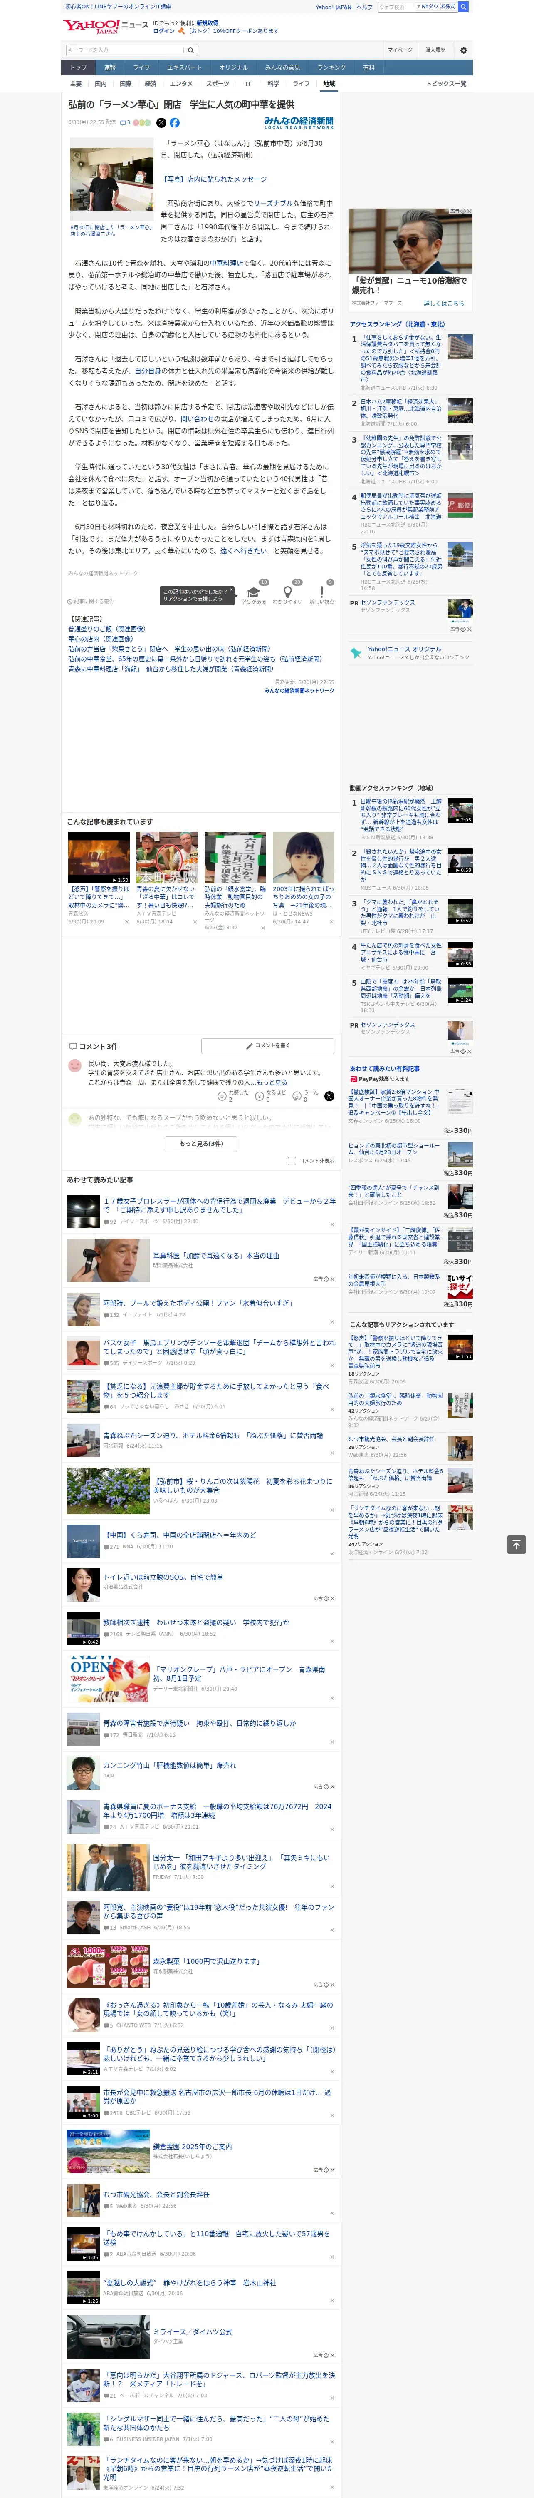Share the article on Facebook

click(x=174, y=123)
